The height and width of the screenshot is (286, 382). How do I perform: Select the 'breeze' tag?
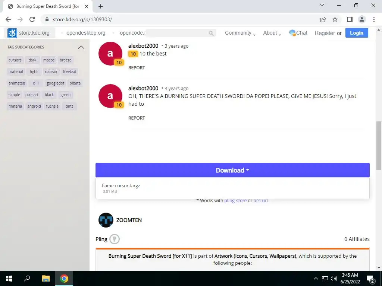(x=66, y=60)
